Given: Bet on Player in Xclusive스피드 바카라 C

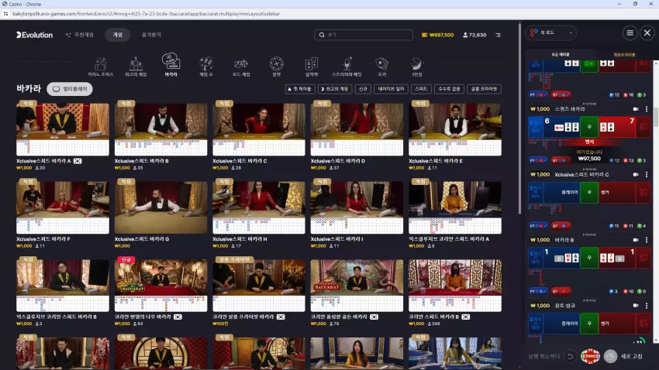Looking at the screenshot, I should tap(561, 193).
